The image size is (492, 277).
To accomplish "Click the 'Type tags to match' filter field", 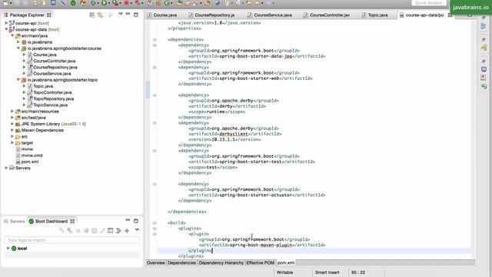I will click(71, 240).
